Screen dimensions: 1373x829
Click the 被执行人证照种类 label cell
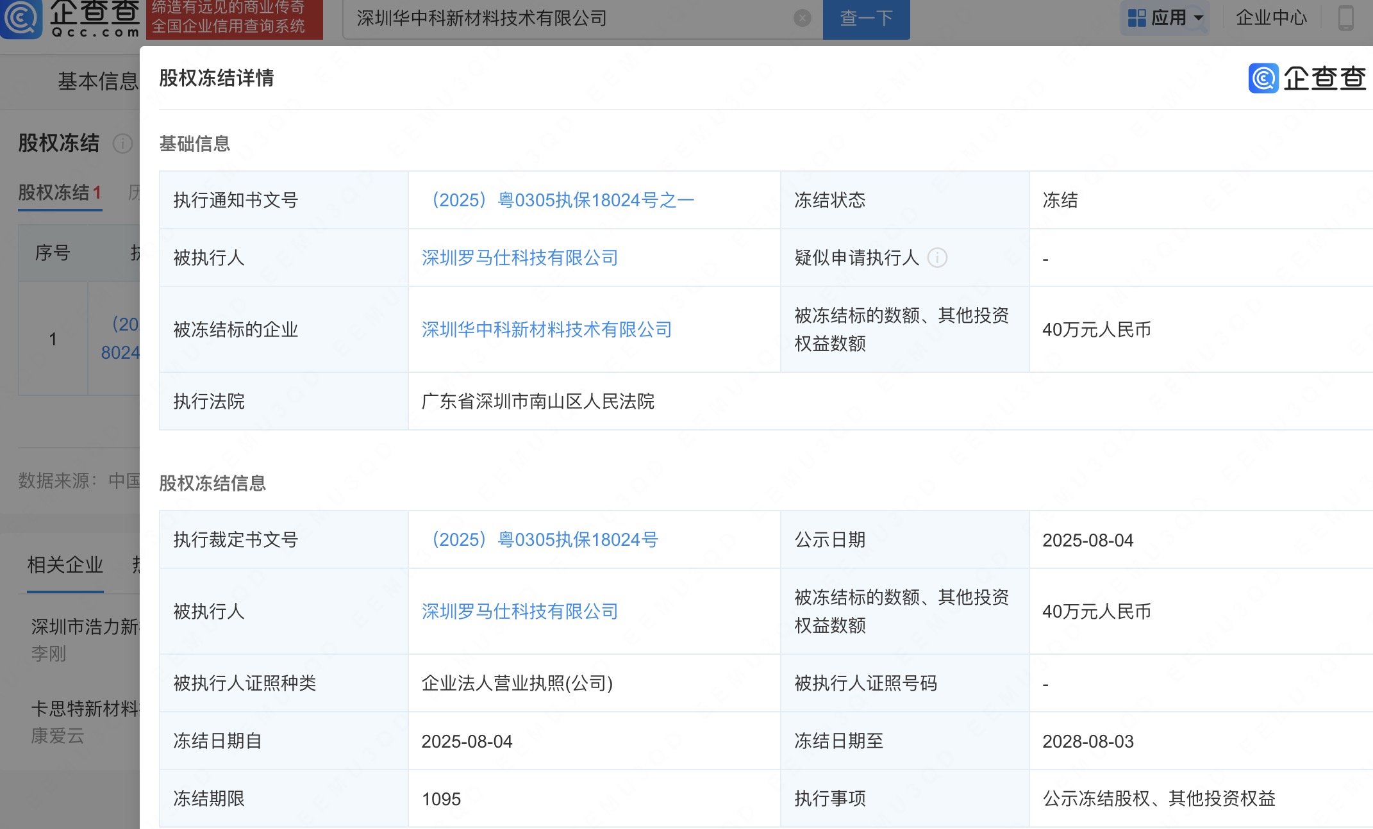[283, 683]
